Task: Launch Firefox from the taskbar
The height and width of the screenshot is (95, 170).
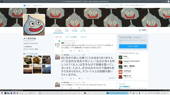Action: [x=11, y=93]
